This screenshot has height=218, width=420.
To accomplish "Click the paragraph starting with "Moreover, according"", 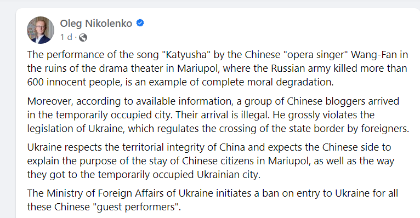I will coord(218,114).
